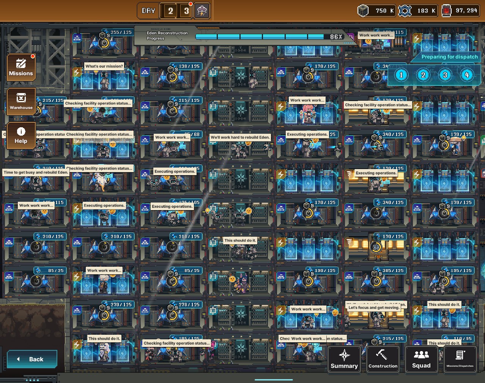Click the stormy weather icon
Viewport: 485px width, 383px height.
click(202, 11)
